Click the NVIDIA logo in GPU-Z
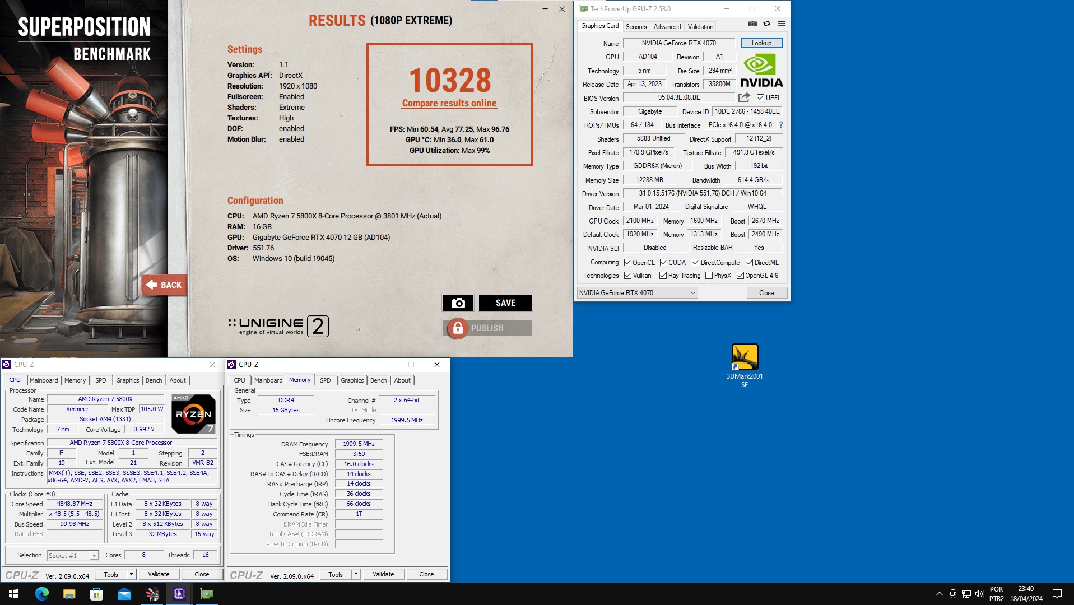Image resolution: width=1074 pixels, height=605 pixels. [x=761, y=70]
